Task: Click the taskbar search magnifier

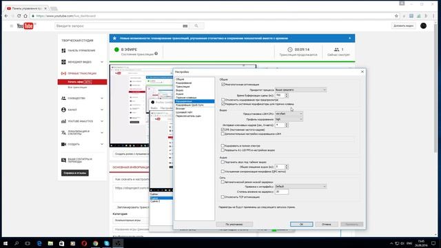Action: (17, 243)
